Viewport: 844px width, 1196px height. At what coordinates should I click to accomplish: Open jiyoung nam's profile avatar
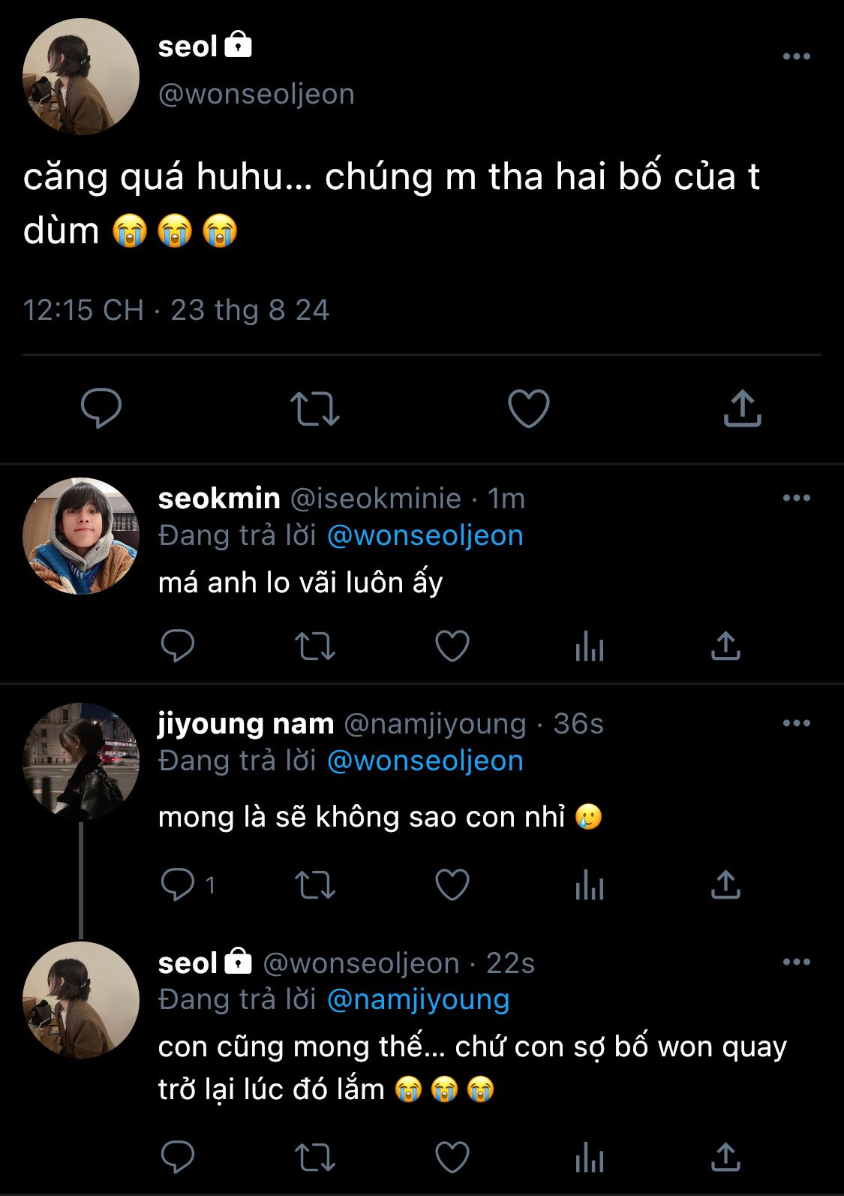(81, 761)
